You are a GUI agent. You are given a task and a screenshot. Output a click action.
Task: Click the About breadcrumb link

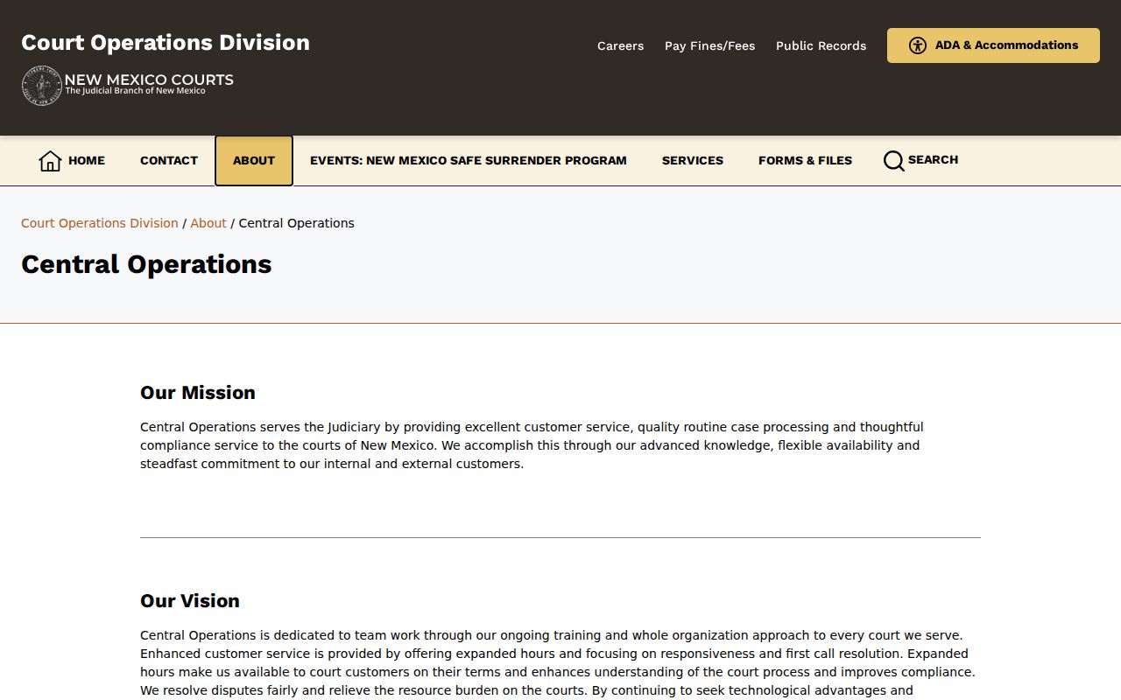(208, 223)
